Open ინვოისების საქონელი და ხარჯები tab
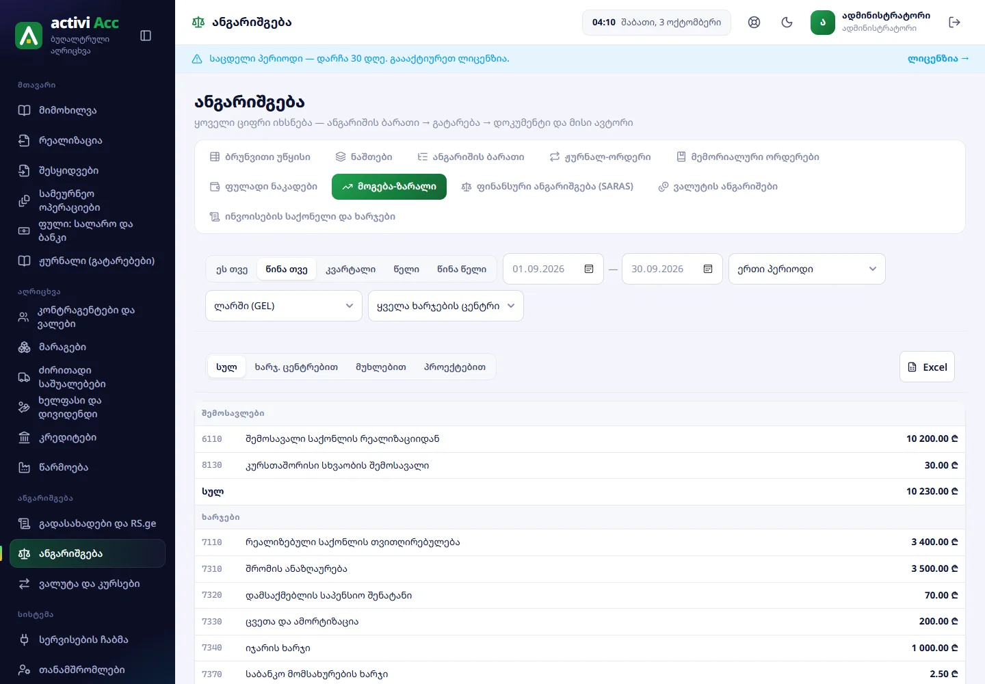 pyautogui.click(x=302, y=216)
